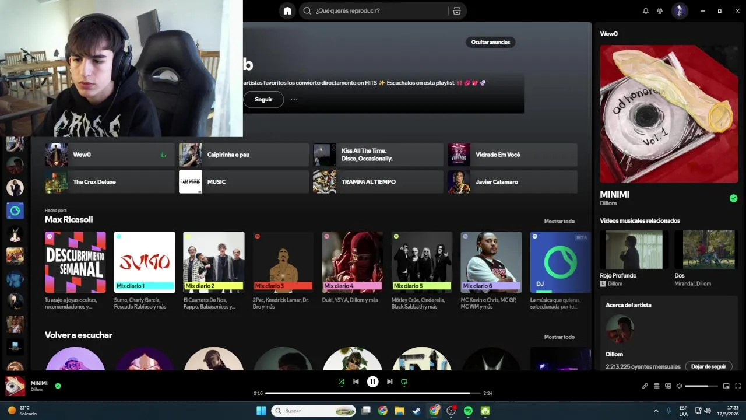Toggle repeat mode

point(404,382)
